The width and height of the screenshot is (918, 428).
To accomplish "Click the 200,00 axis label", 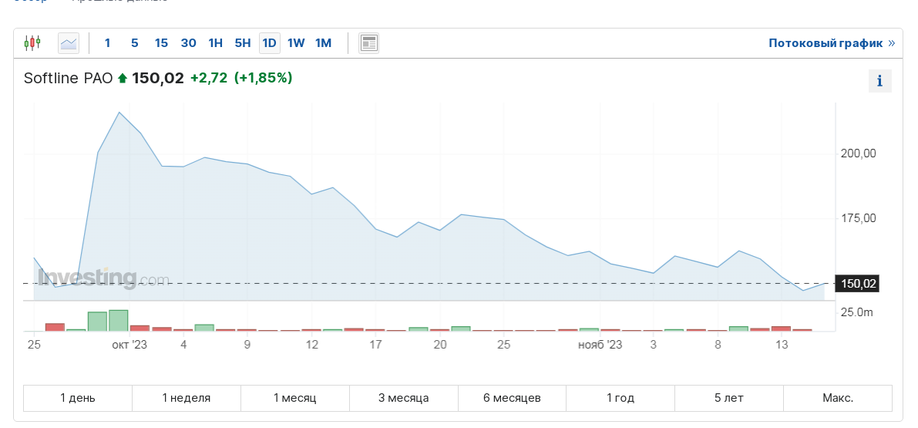I will coord(859,153).
